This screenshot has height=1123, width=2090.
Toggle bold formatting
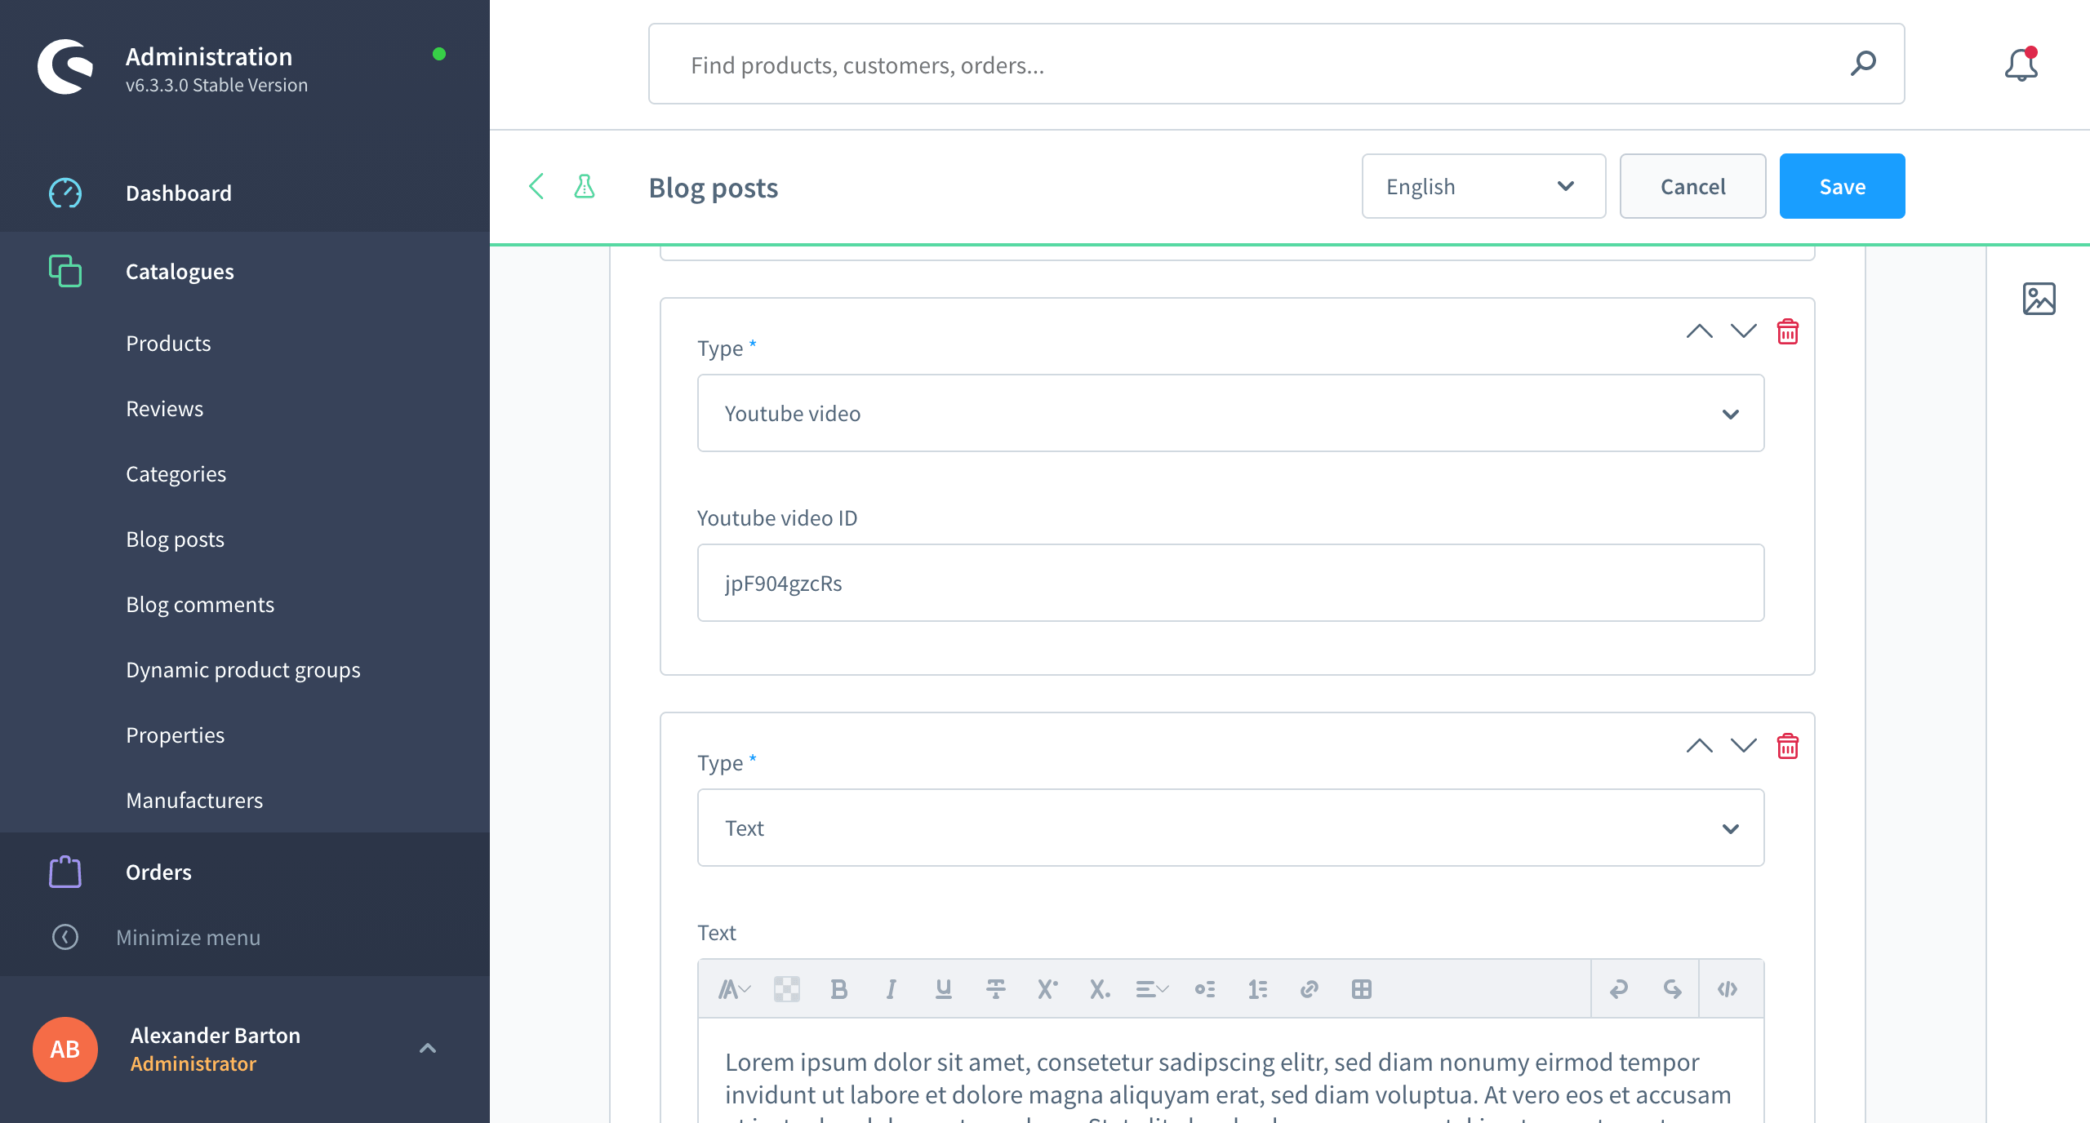click(x=838, y=989)
